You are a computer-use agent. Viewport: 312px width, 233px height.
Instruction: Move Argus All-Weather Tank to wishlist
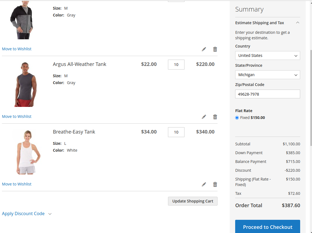click(17, 116)
